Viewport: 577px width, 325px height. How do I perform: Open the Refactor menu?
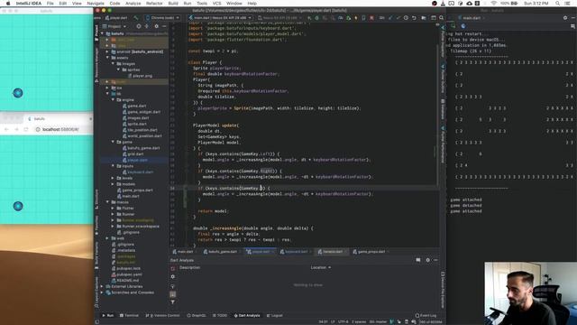click(154, 4)
